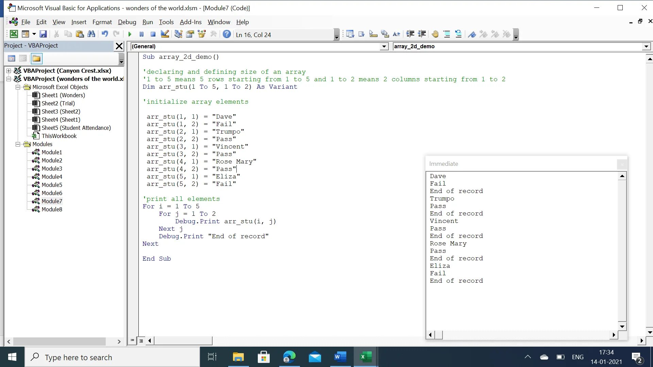Click the Break (pause) toolbar icon

pyautogui.click(x=141, y=34)
